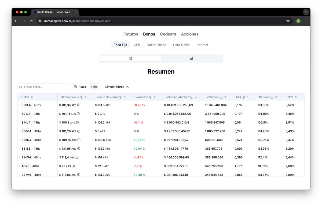The width and height of the screenshot is (322, 205).
Task: Switch to table view icon
Action: pos(130,58)
